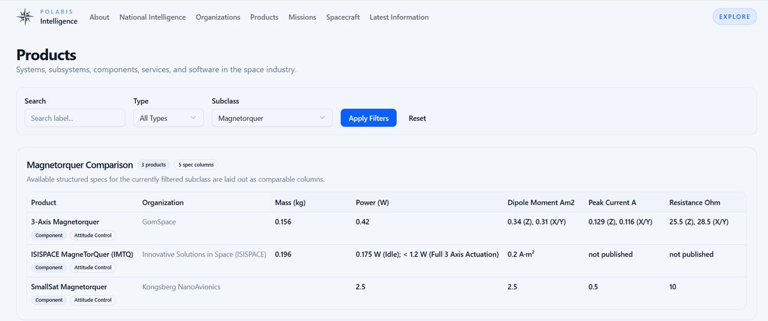Click the Polaris compass star logo
Screen dimensions: 768x321
(x=25, y=17)
